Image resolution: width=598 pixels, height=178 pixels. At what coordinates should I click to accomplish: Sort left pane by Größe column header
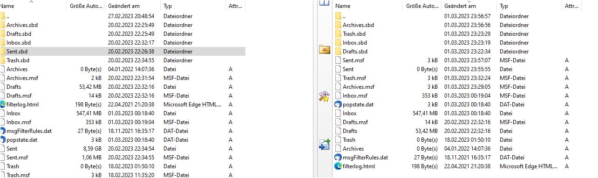[x=86, y=6]
